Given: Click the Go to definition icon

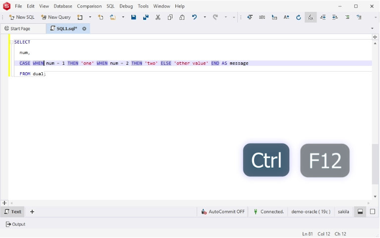Looking at the screenshot, I should point(274,17).
